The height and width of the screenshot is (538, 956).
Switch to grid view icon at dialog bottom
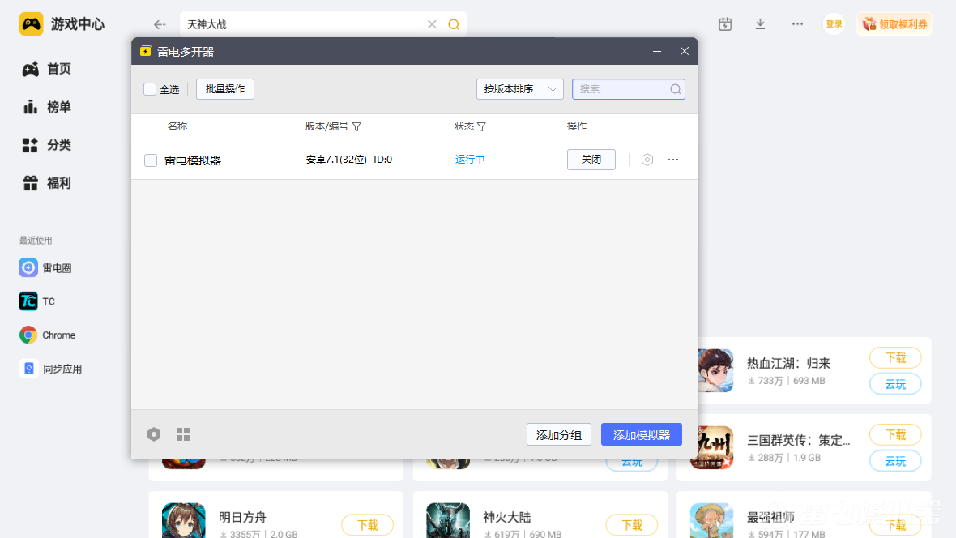tap(183, 434)
